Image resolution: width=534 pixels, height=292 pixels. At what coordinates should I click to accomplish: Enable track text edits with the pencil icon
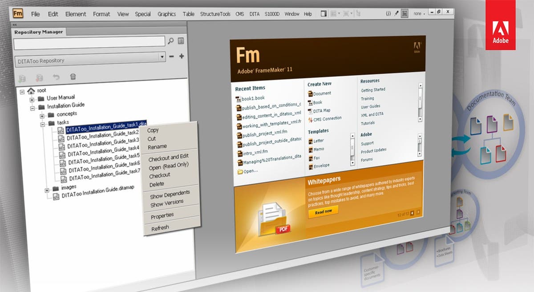396,13
